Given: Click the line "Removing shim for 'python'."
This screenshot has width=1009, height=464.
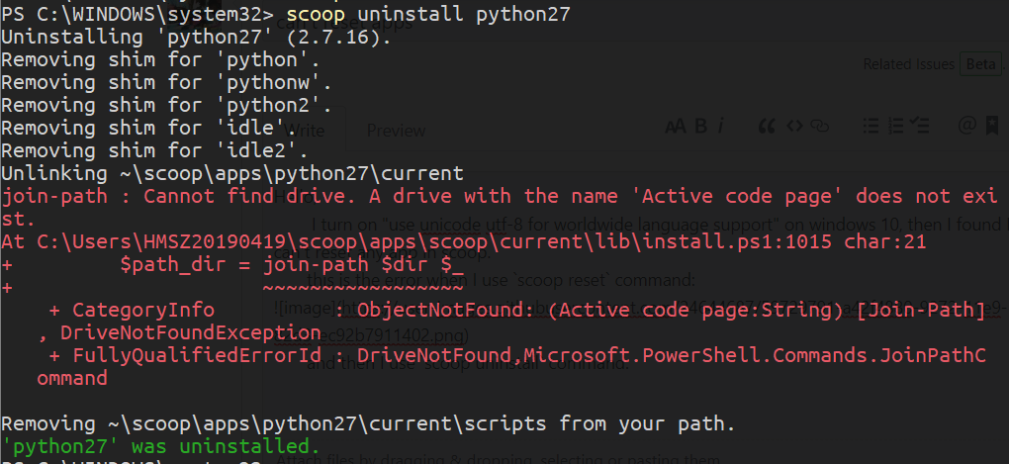Looking at the screenshot, I should [x=160, y=59].
